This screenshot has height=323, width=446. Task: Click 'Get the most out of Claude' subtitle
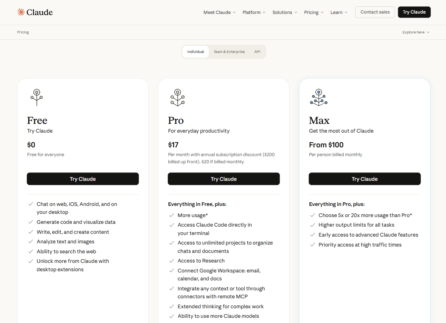point(341,131)
